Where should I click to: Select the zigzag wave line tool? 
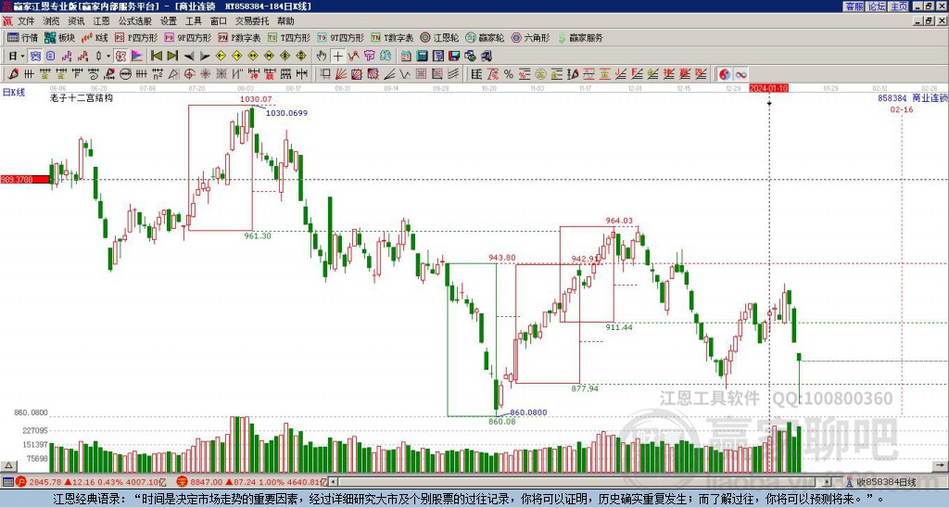click(405, 74)
